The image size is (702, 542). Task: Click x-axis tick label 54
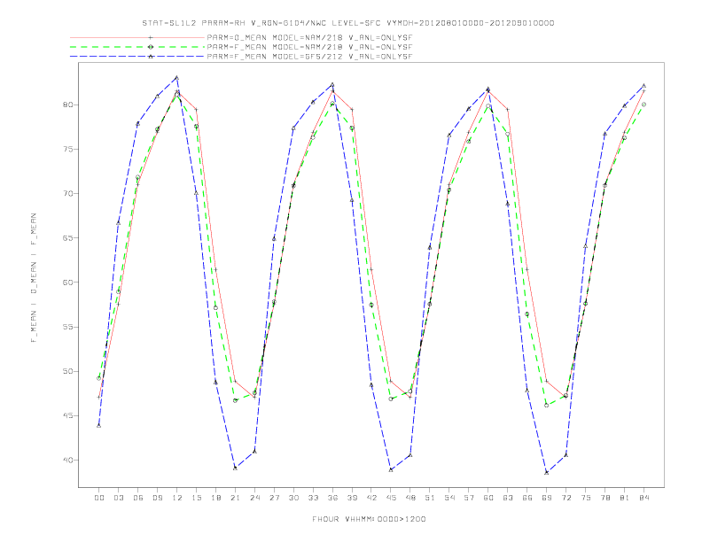click(x=449, y=498)
